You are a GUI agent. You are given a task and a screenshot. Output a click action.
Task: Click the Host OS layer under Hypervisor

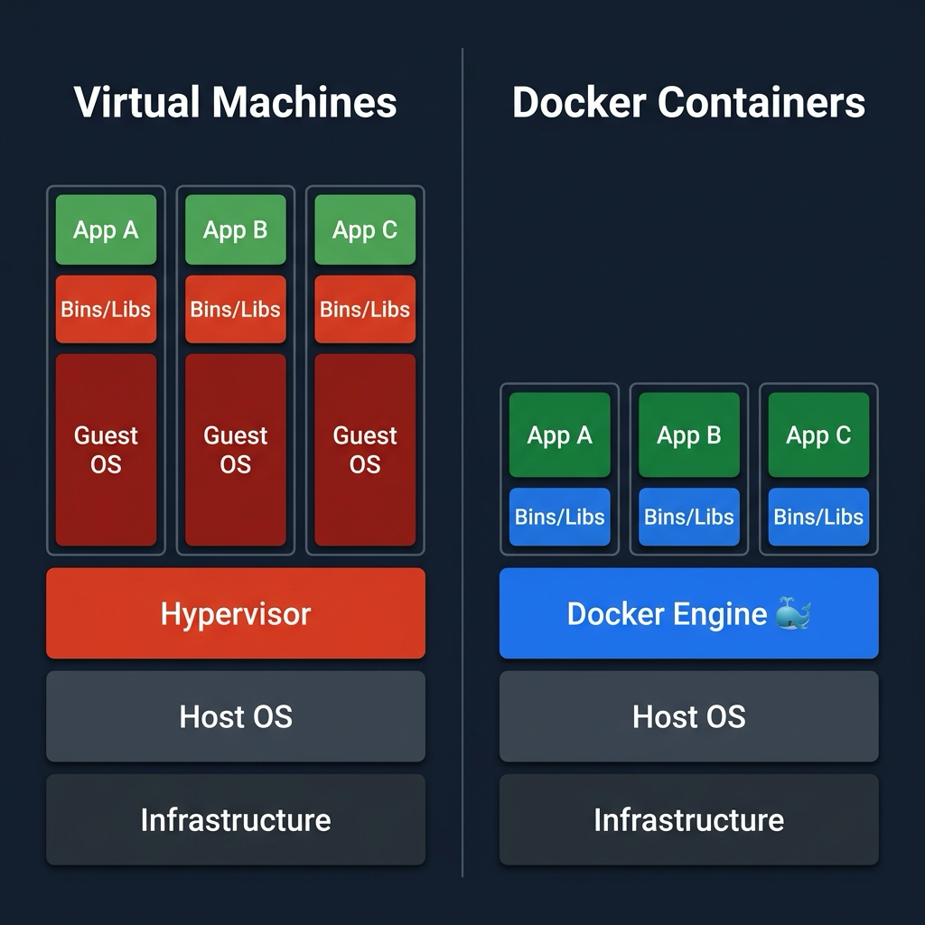pos(236,716)
